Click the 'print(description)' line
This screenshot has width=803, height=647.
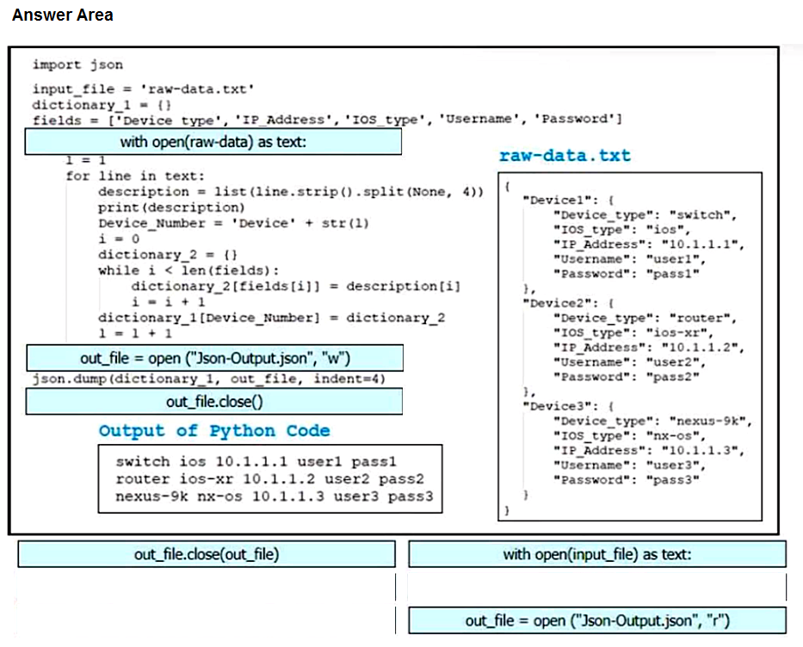(171, 207)
